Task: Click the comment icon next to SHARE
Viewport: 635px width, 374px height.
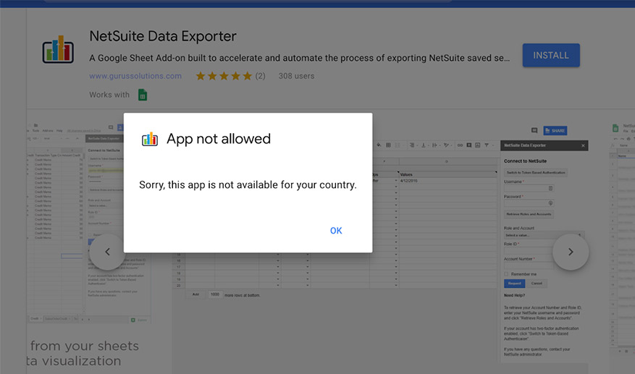Action: coord(534,130)
